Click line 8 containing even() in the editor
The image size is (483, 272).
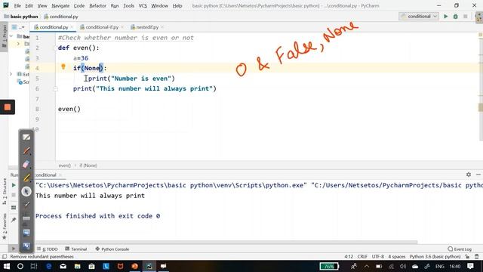coord(69,109)
